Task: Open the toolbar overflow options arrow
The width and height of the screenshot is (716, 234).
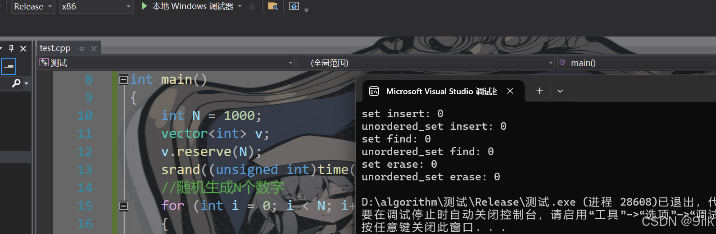Action: click(x=307, y=10)
